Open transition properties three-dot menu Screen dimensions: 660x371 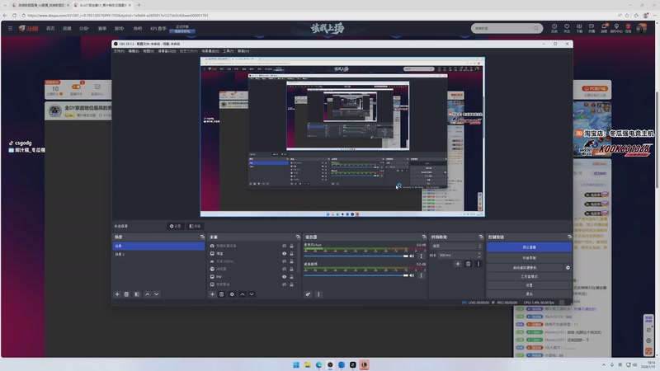point(478,264)
